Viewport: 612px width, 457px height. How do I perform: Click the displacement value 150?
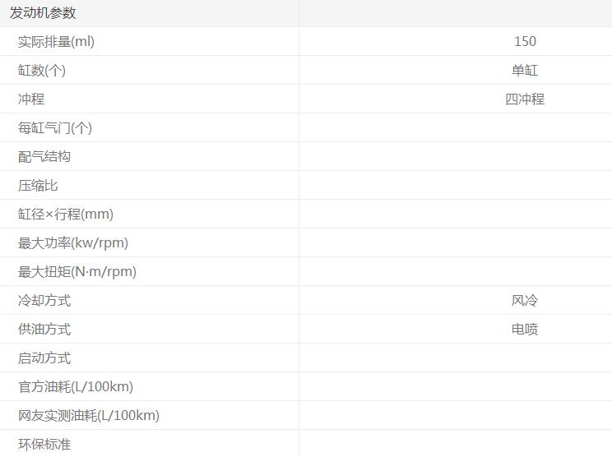tap(525, 42)
